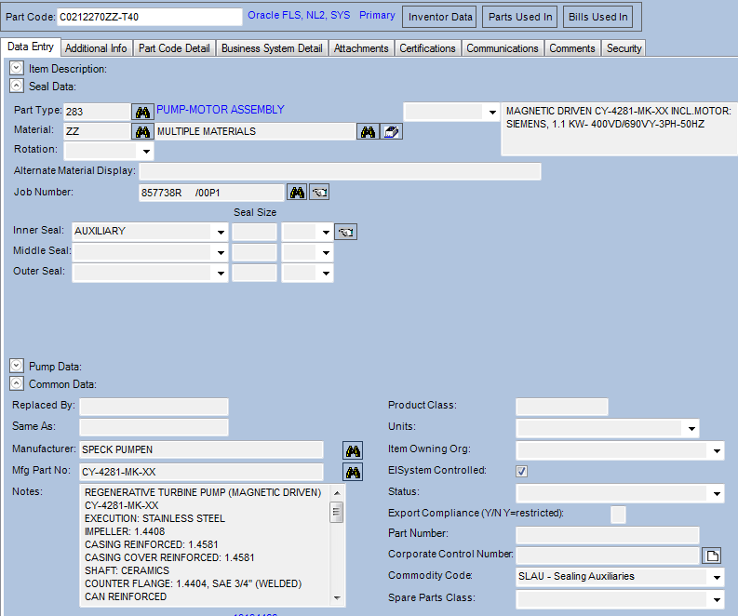Check Export Compliance restricted box
The width and height of the screenshot is (738, 616).
tap(618, 515)
